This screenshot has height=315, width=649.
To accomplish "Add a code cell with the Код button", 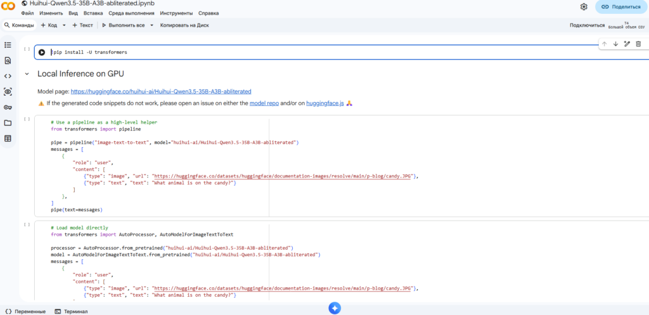I will 49,25.
